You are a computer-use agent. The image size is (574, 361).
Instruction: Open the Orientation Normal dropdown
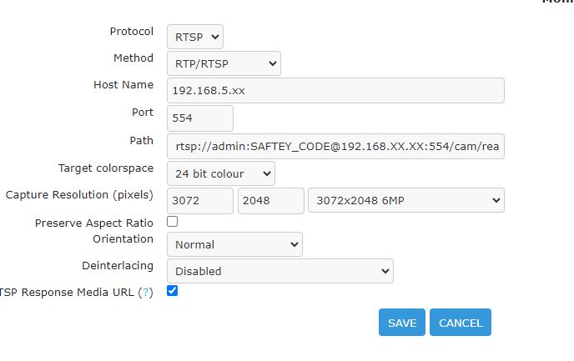(235, 244)
